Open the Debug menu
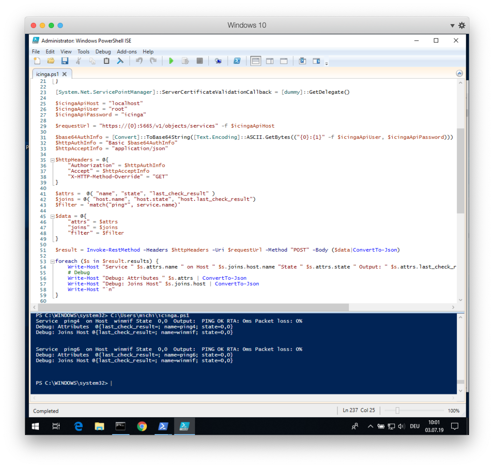The width and height of the screenshot is (494, 468). point(103,51)
